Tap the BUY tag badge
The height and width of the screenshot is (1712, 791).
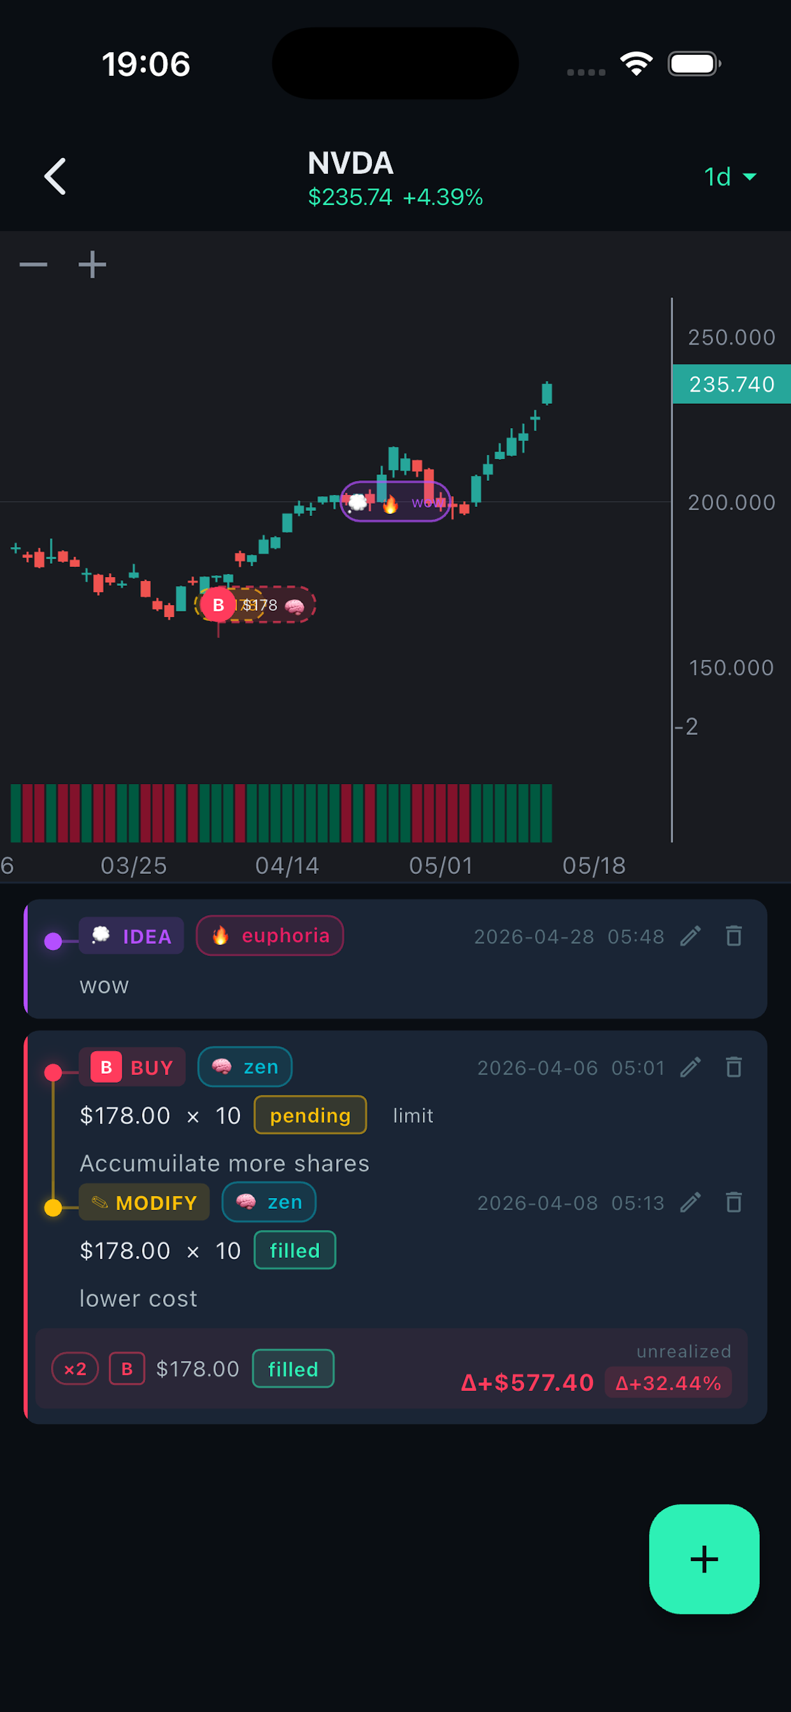click(x=132, y=1067)
